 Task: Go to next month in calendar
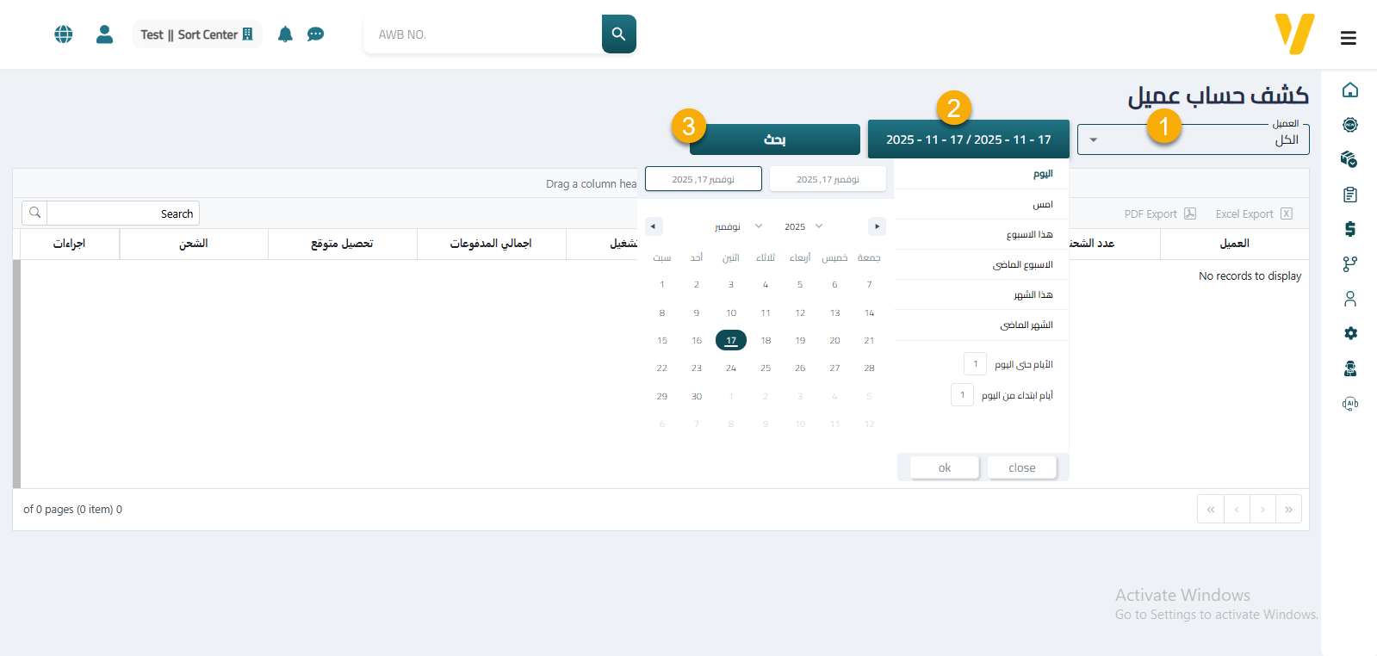877,226
